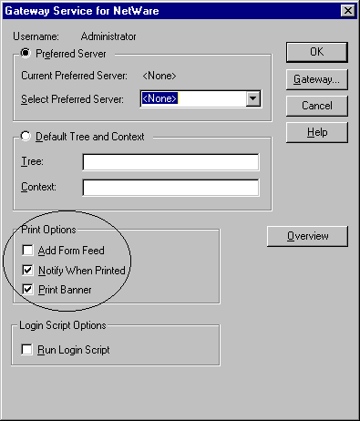This screenshot has width=360, height=421.
Task: Confirm settings with the OK button
Action: pos(317,52)
